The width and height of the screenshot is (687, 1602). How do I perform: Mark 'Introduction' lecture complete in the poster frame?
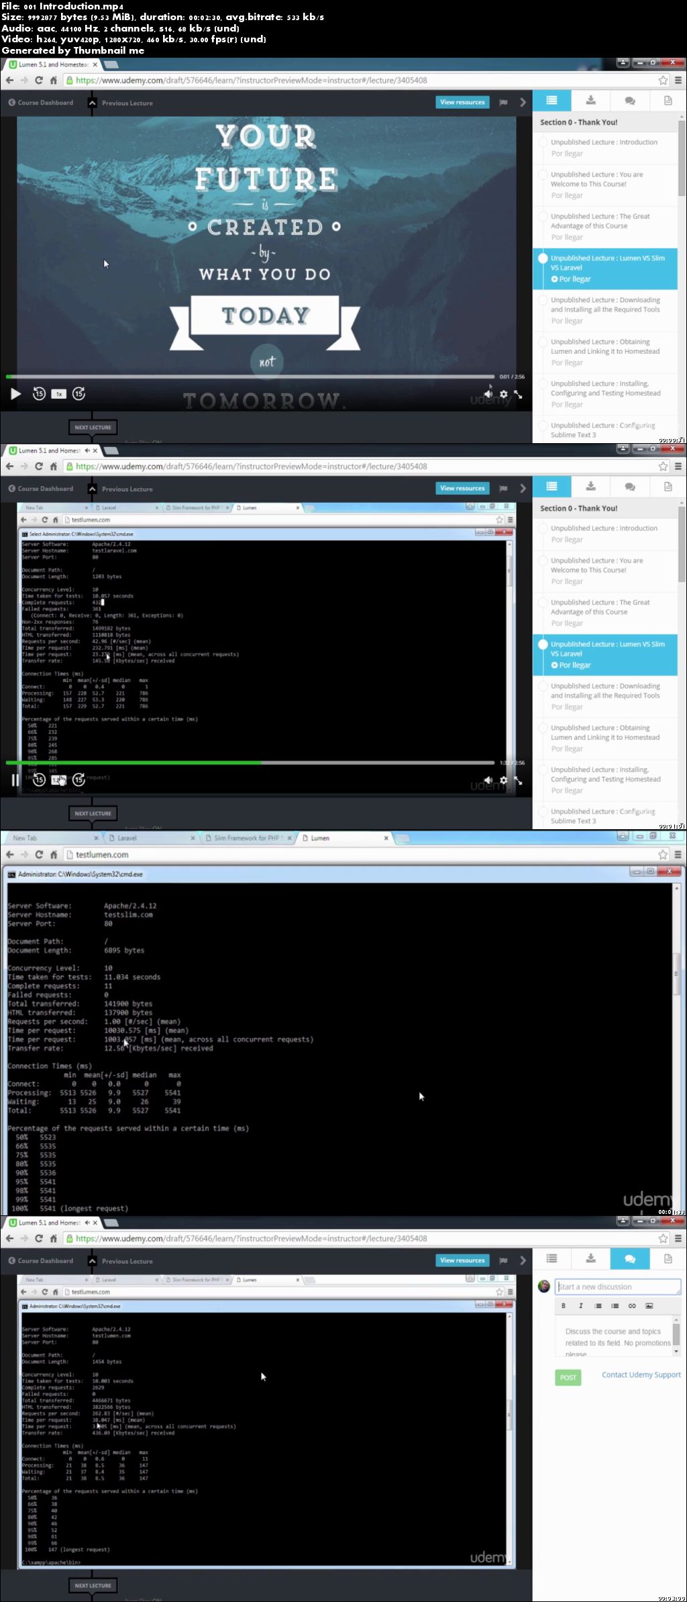(x=543, y=142)
